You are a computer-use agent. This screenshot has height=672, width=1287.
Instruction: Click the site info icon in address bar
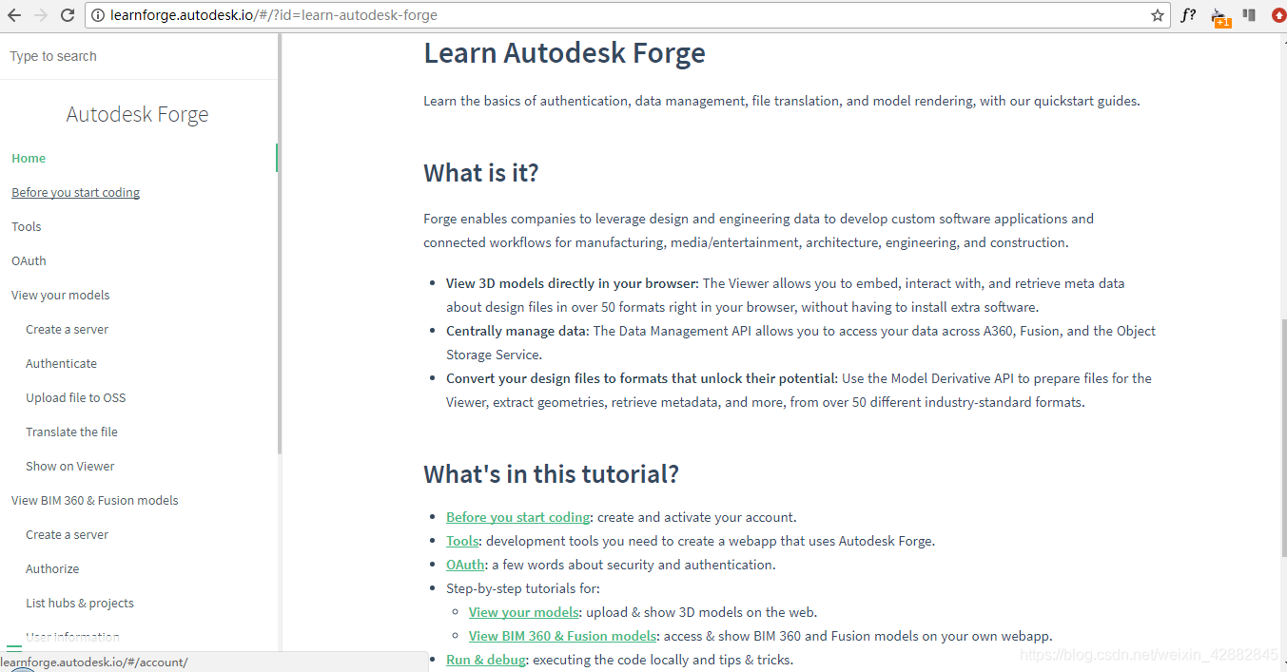coord(98,15)
